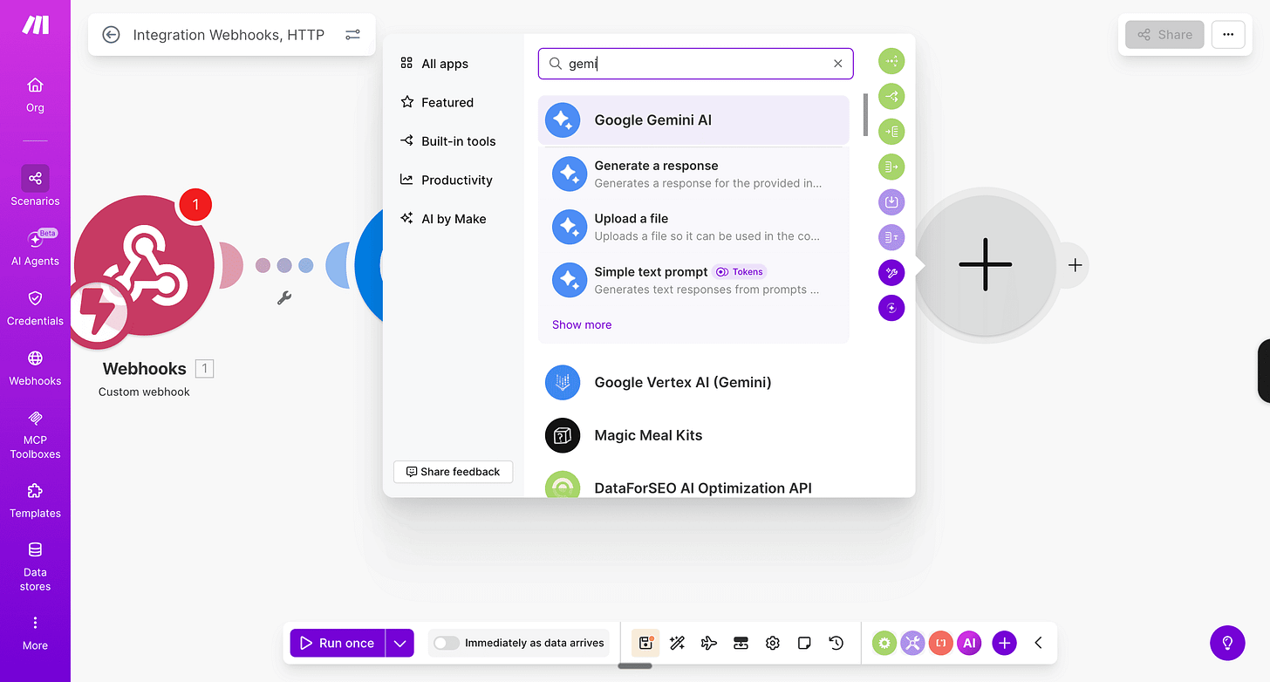
Task: Open scenario settings sliders icon
Action: click(x=352, y=35)
